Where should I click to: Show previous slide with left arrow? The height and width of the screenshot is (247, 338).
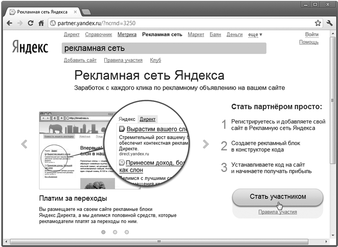[x=24, y=144]
